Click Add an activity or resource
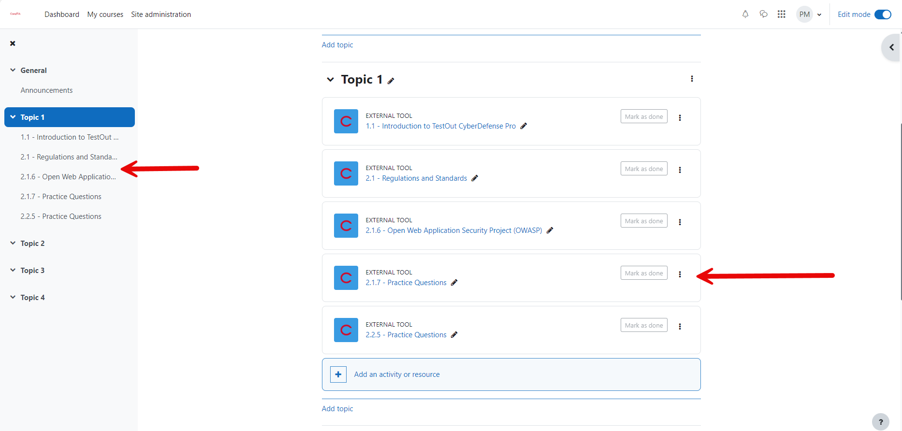The image size is (902, 431). [511, 374]
